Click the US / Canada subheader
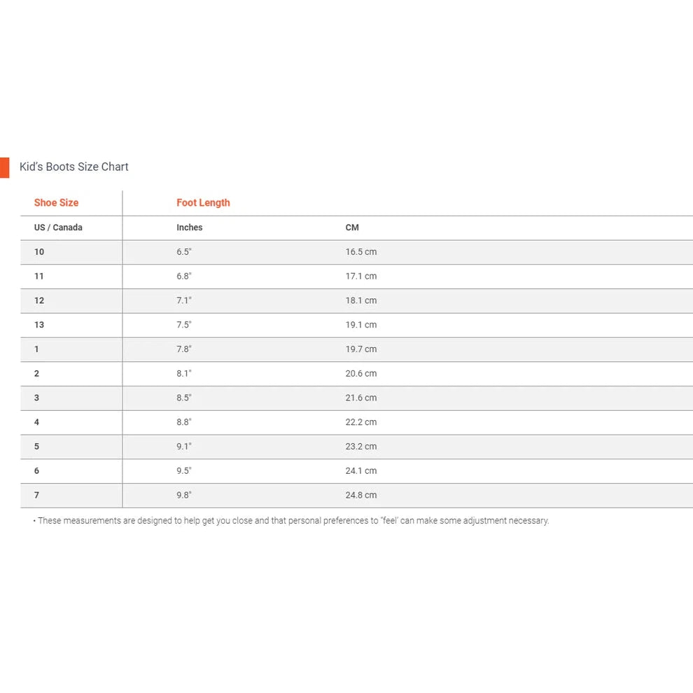This screenshot has height=693, width=693. [x=58, y=227]
